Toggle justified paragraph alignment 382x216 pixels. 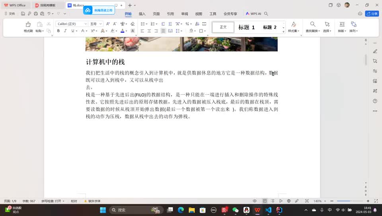163,31
